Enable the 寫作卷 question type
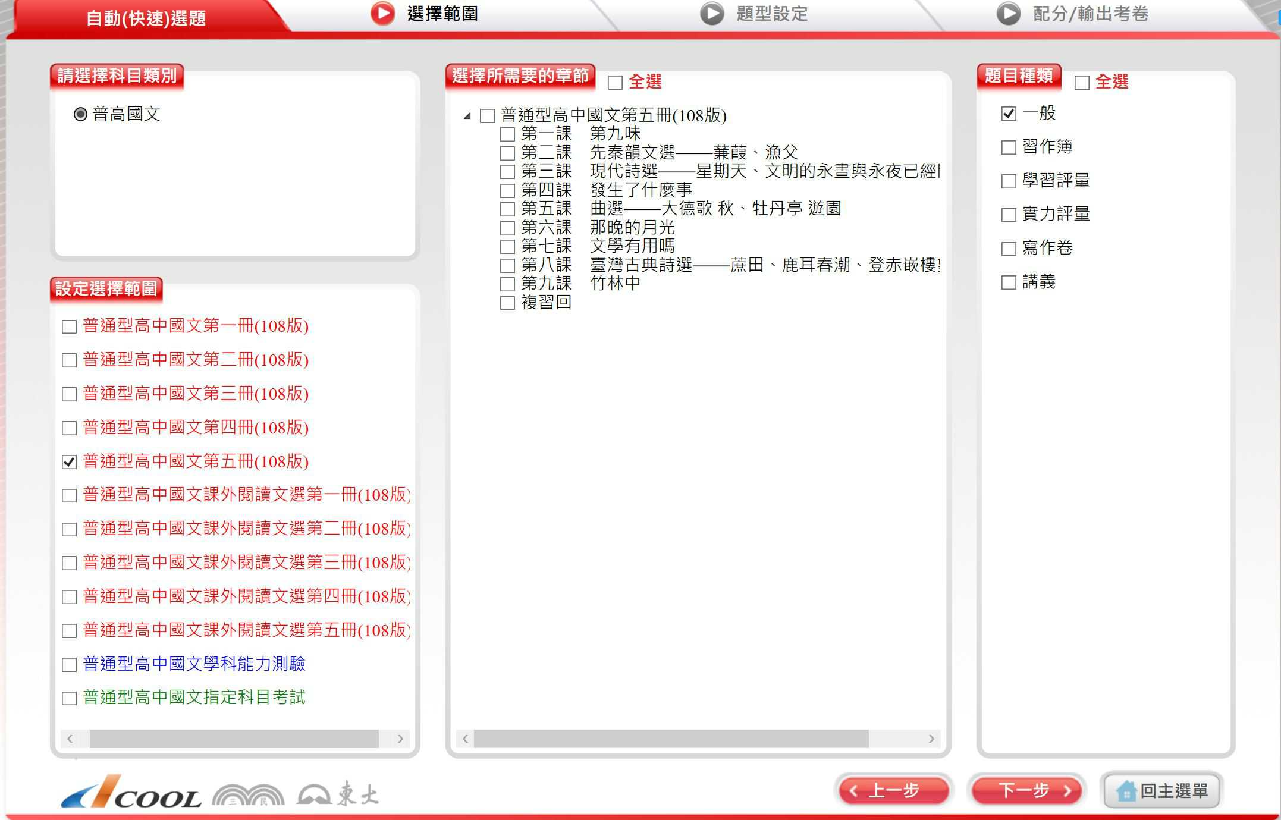The width and height of the screenshot is (1281, 820). pyautogui.click(x=1009, y=249)
